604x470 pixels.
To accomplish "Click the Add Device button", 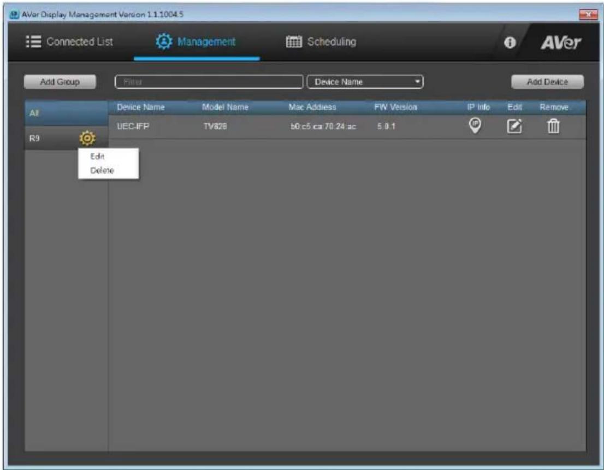I will [547, 82].
